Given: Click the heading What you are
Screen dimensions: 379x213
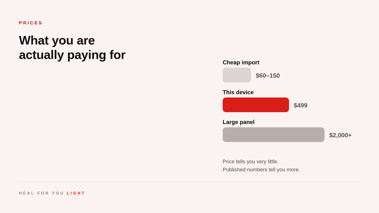Looking at the screenshot, I should click(x=57, y=40).
